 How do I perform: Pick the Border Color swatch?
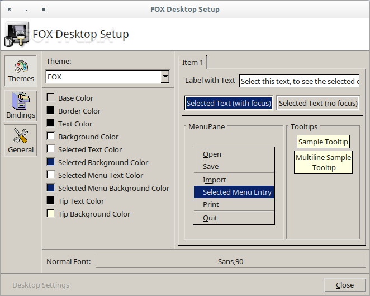click(x=50, y=110)
